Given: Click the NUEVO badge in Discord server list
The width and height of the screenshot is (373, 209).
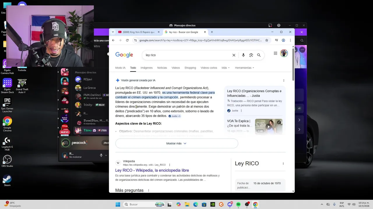Looking at the screenshot, I should tap(64, 132).
